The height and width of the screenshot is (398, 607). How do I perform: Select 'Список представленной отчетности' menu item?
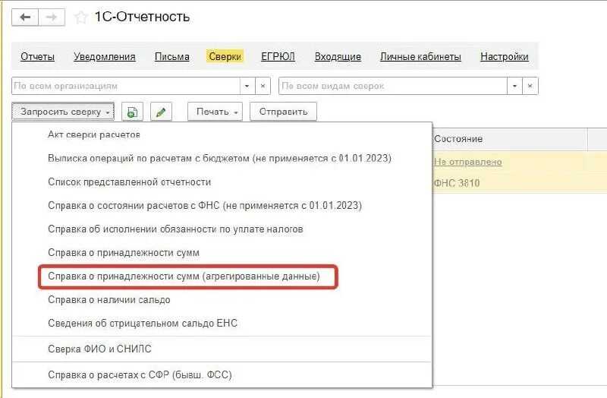tap(222, 182)
